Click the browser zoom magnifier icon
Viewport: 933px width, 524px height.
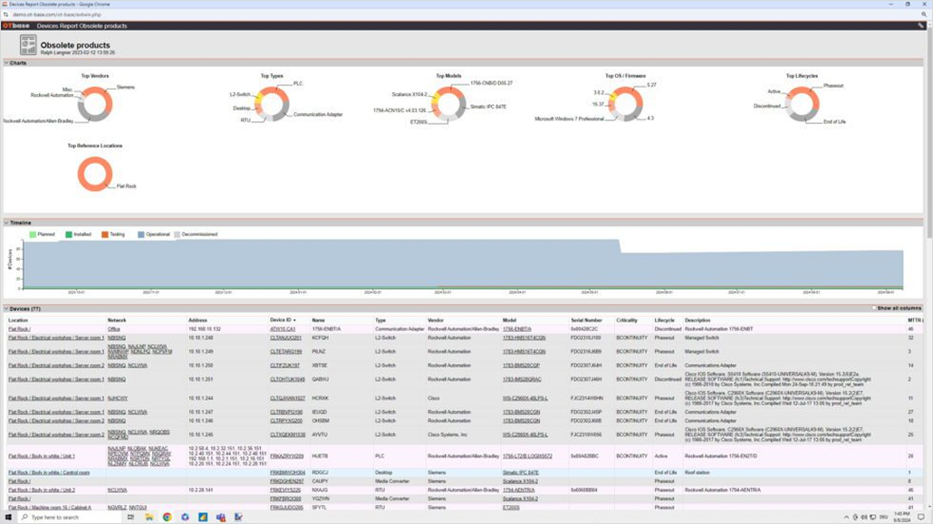click(x=924, y=14)
